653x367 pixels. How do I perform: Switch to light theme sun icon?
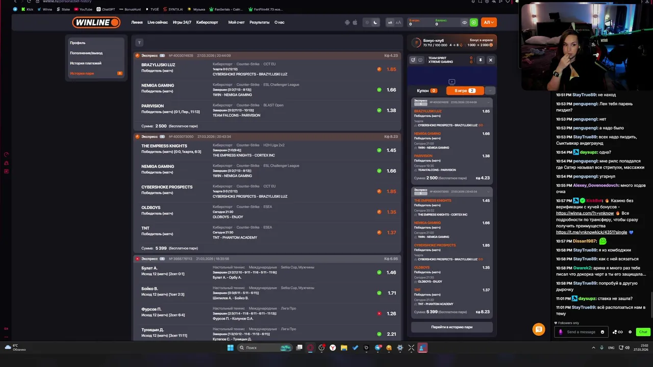[x=367, y=22]
